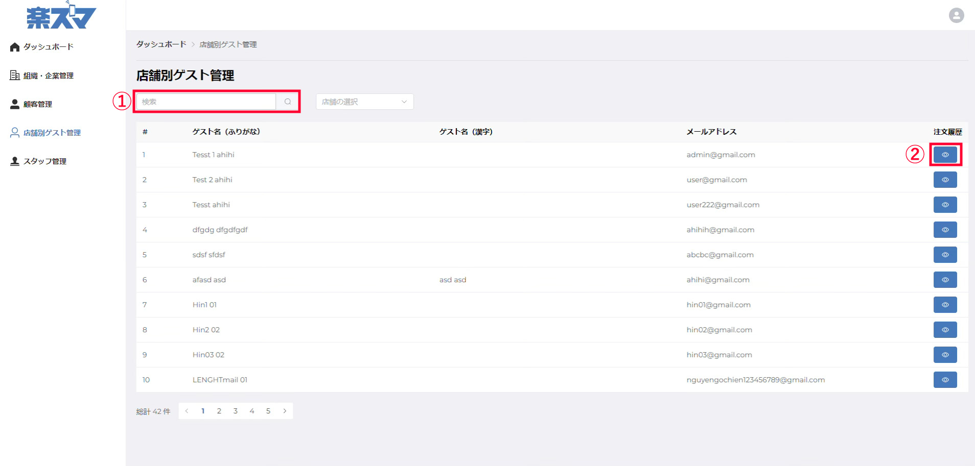Open order history eye icon for hin01@gmail.com

[945, 305]
